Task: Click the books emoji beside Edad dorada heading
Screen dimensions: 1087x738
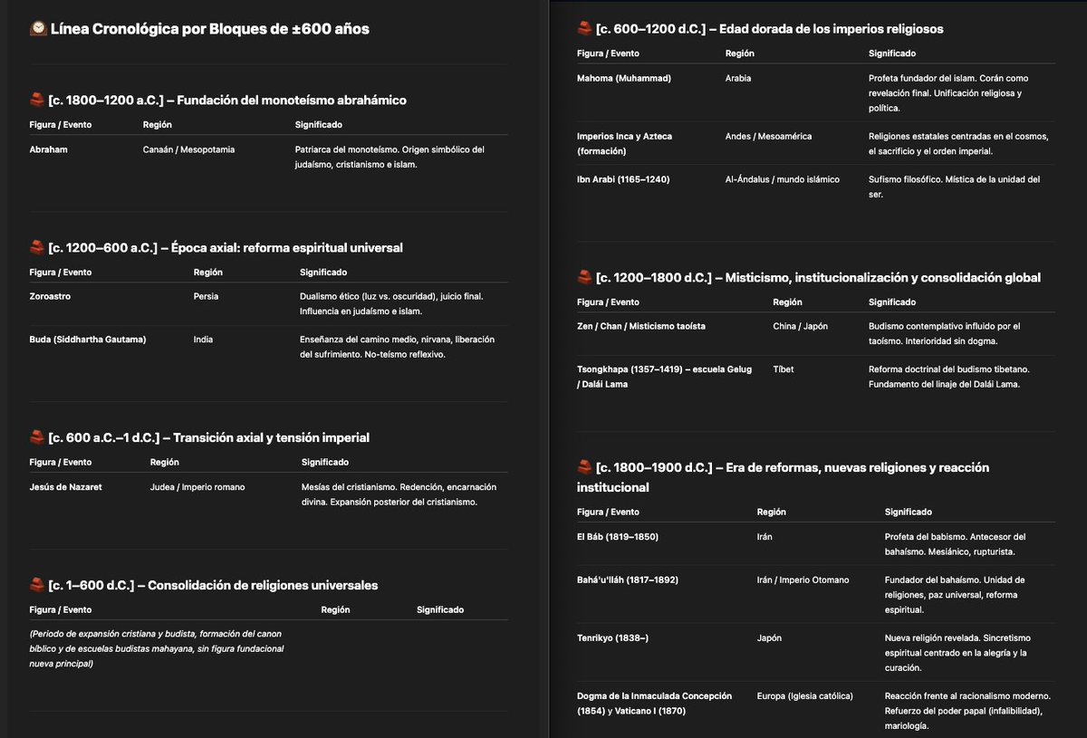Action: click(584, 29)
